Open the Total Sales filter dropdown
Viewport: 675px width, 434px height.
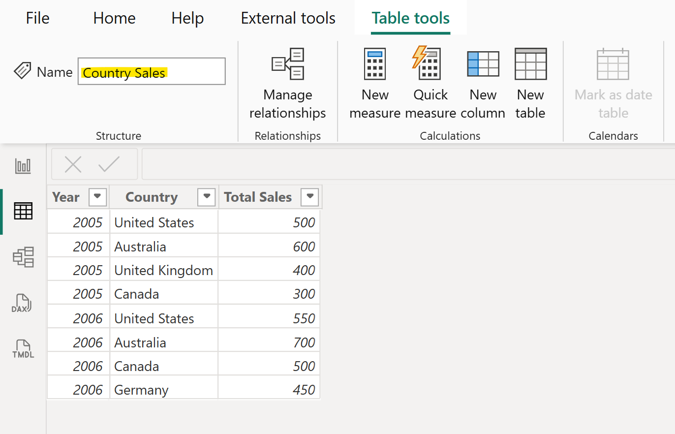click(x=310, y=197)
